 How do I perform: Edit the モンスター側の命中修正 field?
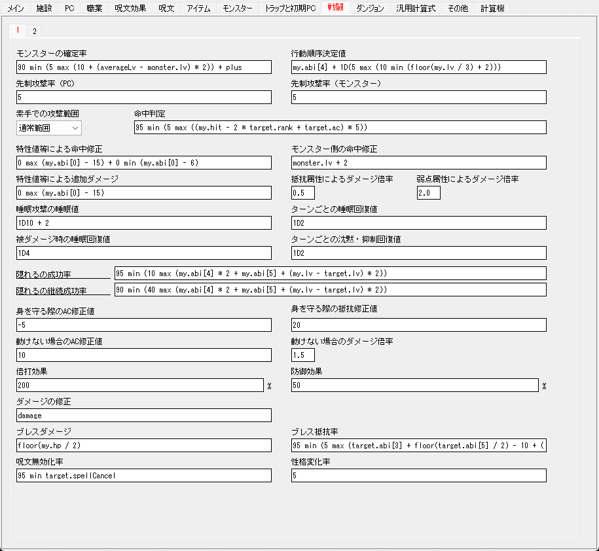click(419, 163)
